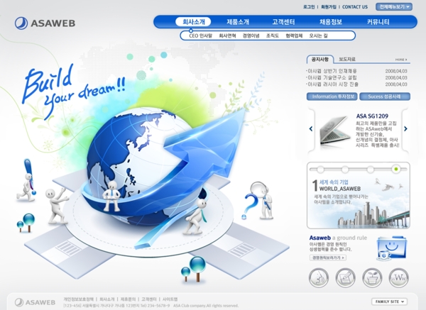Viewport: 426px width, 310px height.
Task: Expand the FAMILY SITE dropdown
Action: 389,301
